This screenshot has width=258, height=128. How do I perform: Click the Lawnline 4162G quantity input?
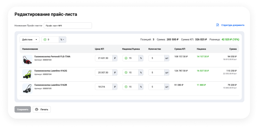point(156,72)
